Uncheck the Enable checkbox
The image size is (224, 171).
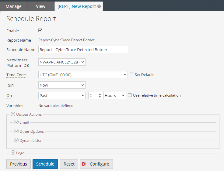(40, 30)
